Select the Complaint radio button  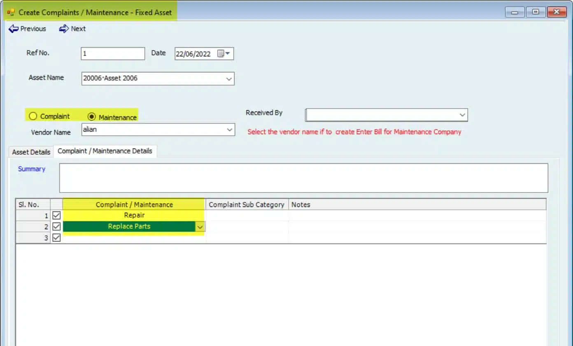33,116
